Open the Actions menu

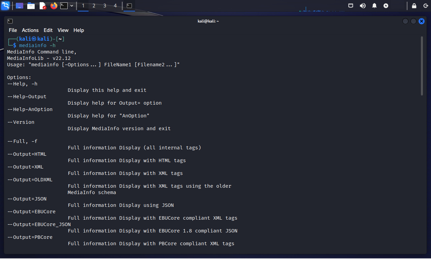click(x=30, y=30)
